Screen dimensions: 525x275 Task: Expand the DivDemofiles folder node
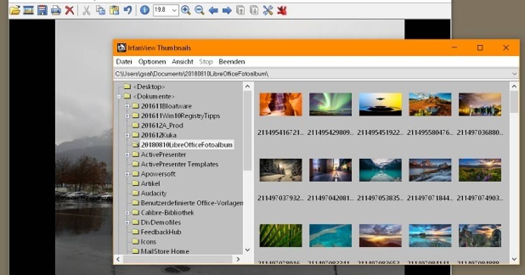coord(127,222)
